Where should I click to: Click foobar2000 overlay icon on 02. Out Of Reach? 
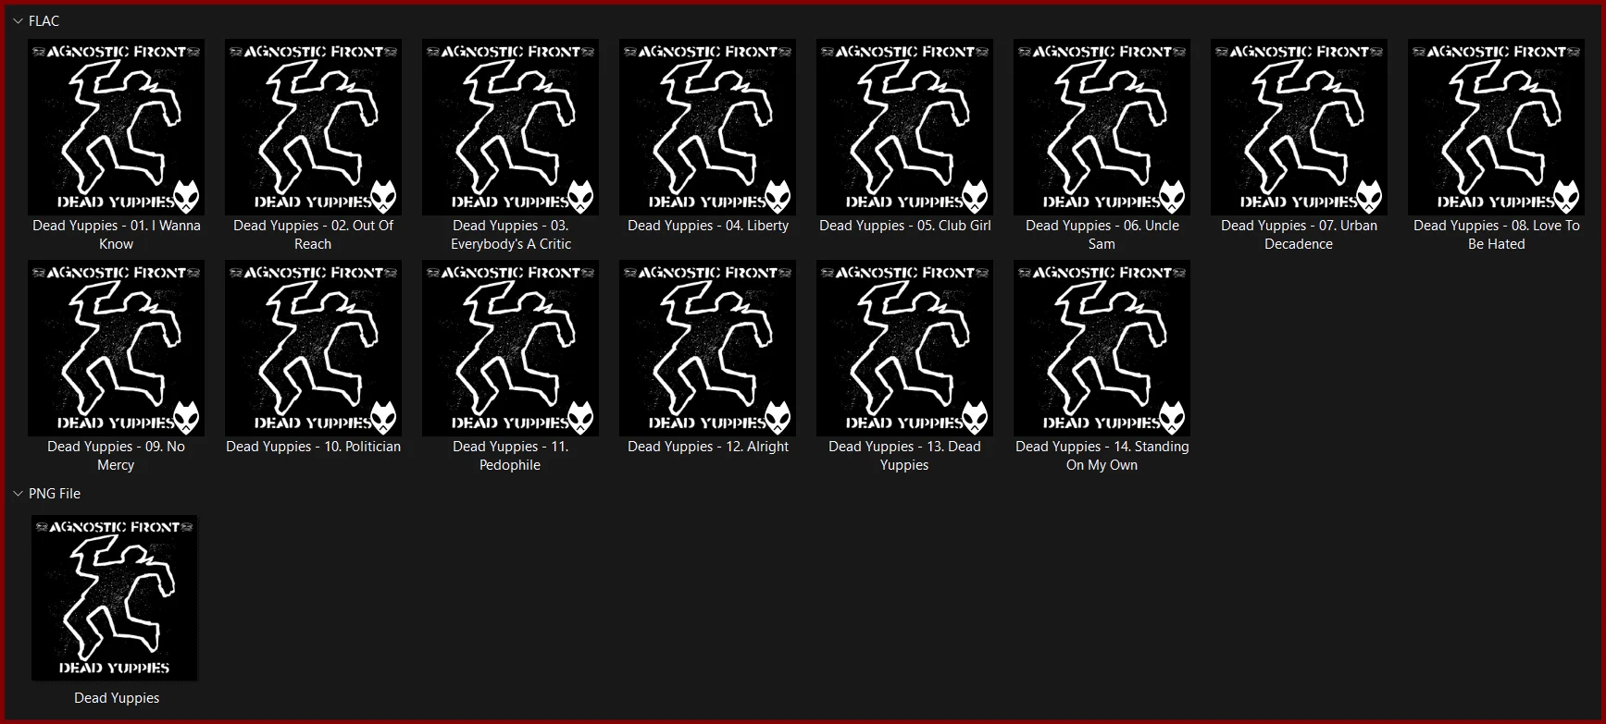point(384,197)
